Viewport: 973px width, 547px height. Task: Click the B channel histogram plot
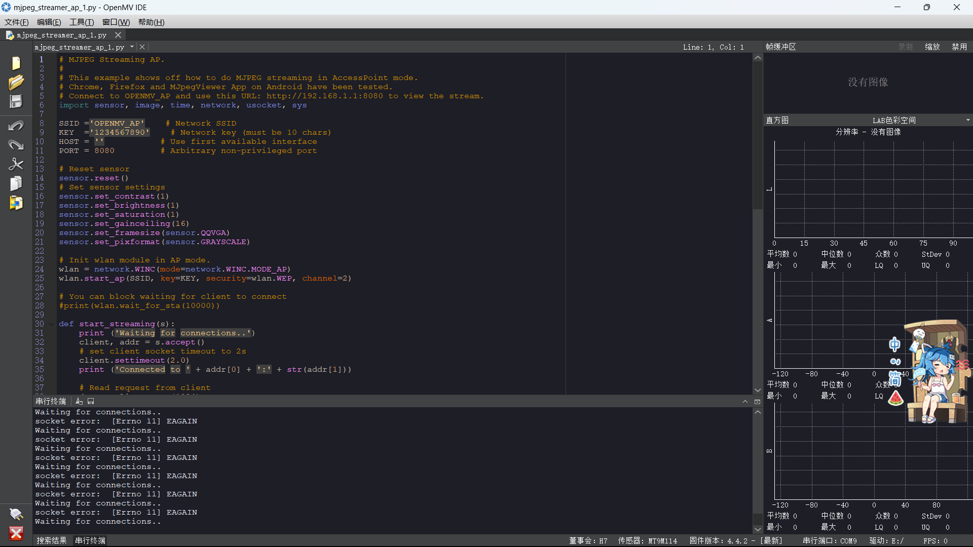pyautogui.click(x=873, y=451)
